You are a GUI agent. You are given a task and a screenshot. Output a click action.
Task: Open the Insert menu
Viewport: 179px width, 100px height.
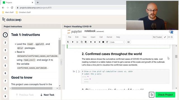[x=93, y=37]
